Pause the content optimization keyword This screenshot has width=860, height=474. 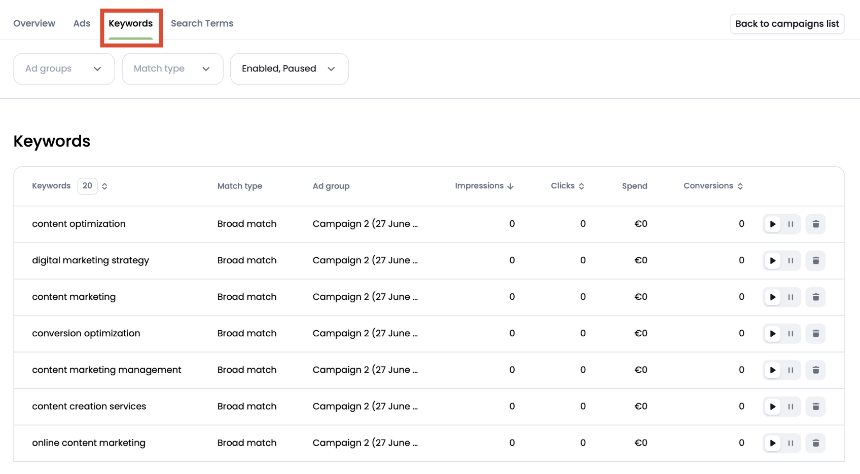[x=790, y=224]
